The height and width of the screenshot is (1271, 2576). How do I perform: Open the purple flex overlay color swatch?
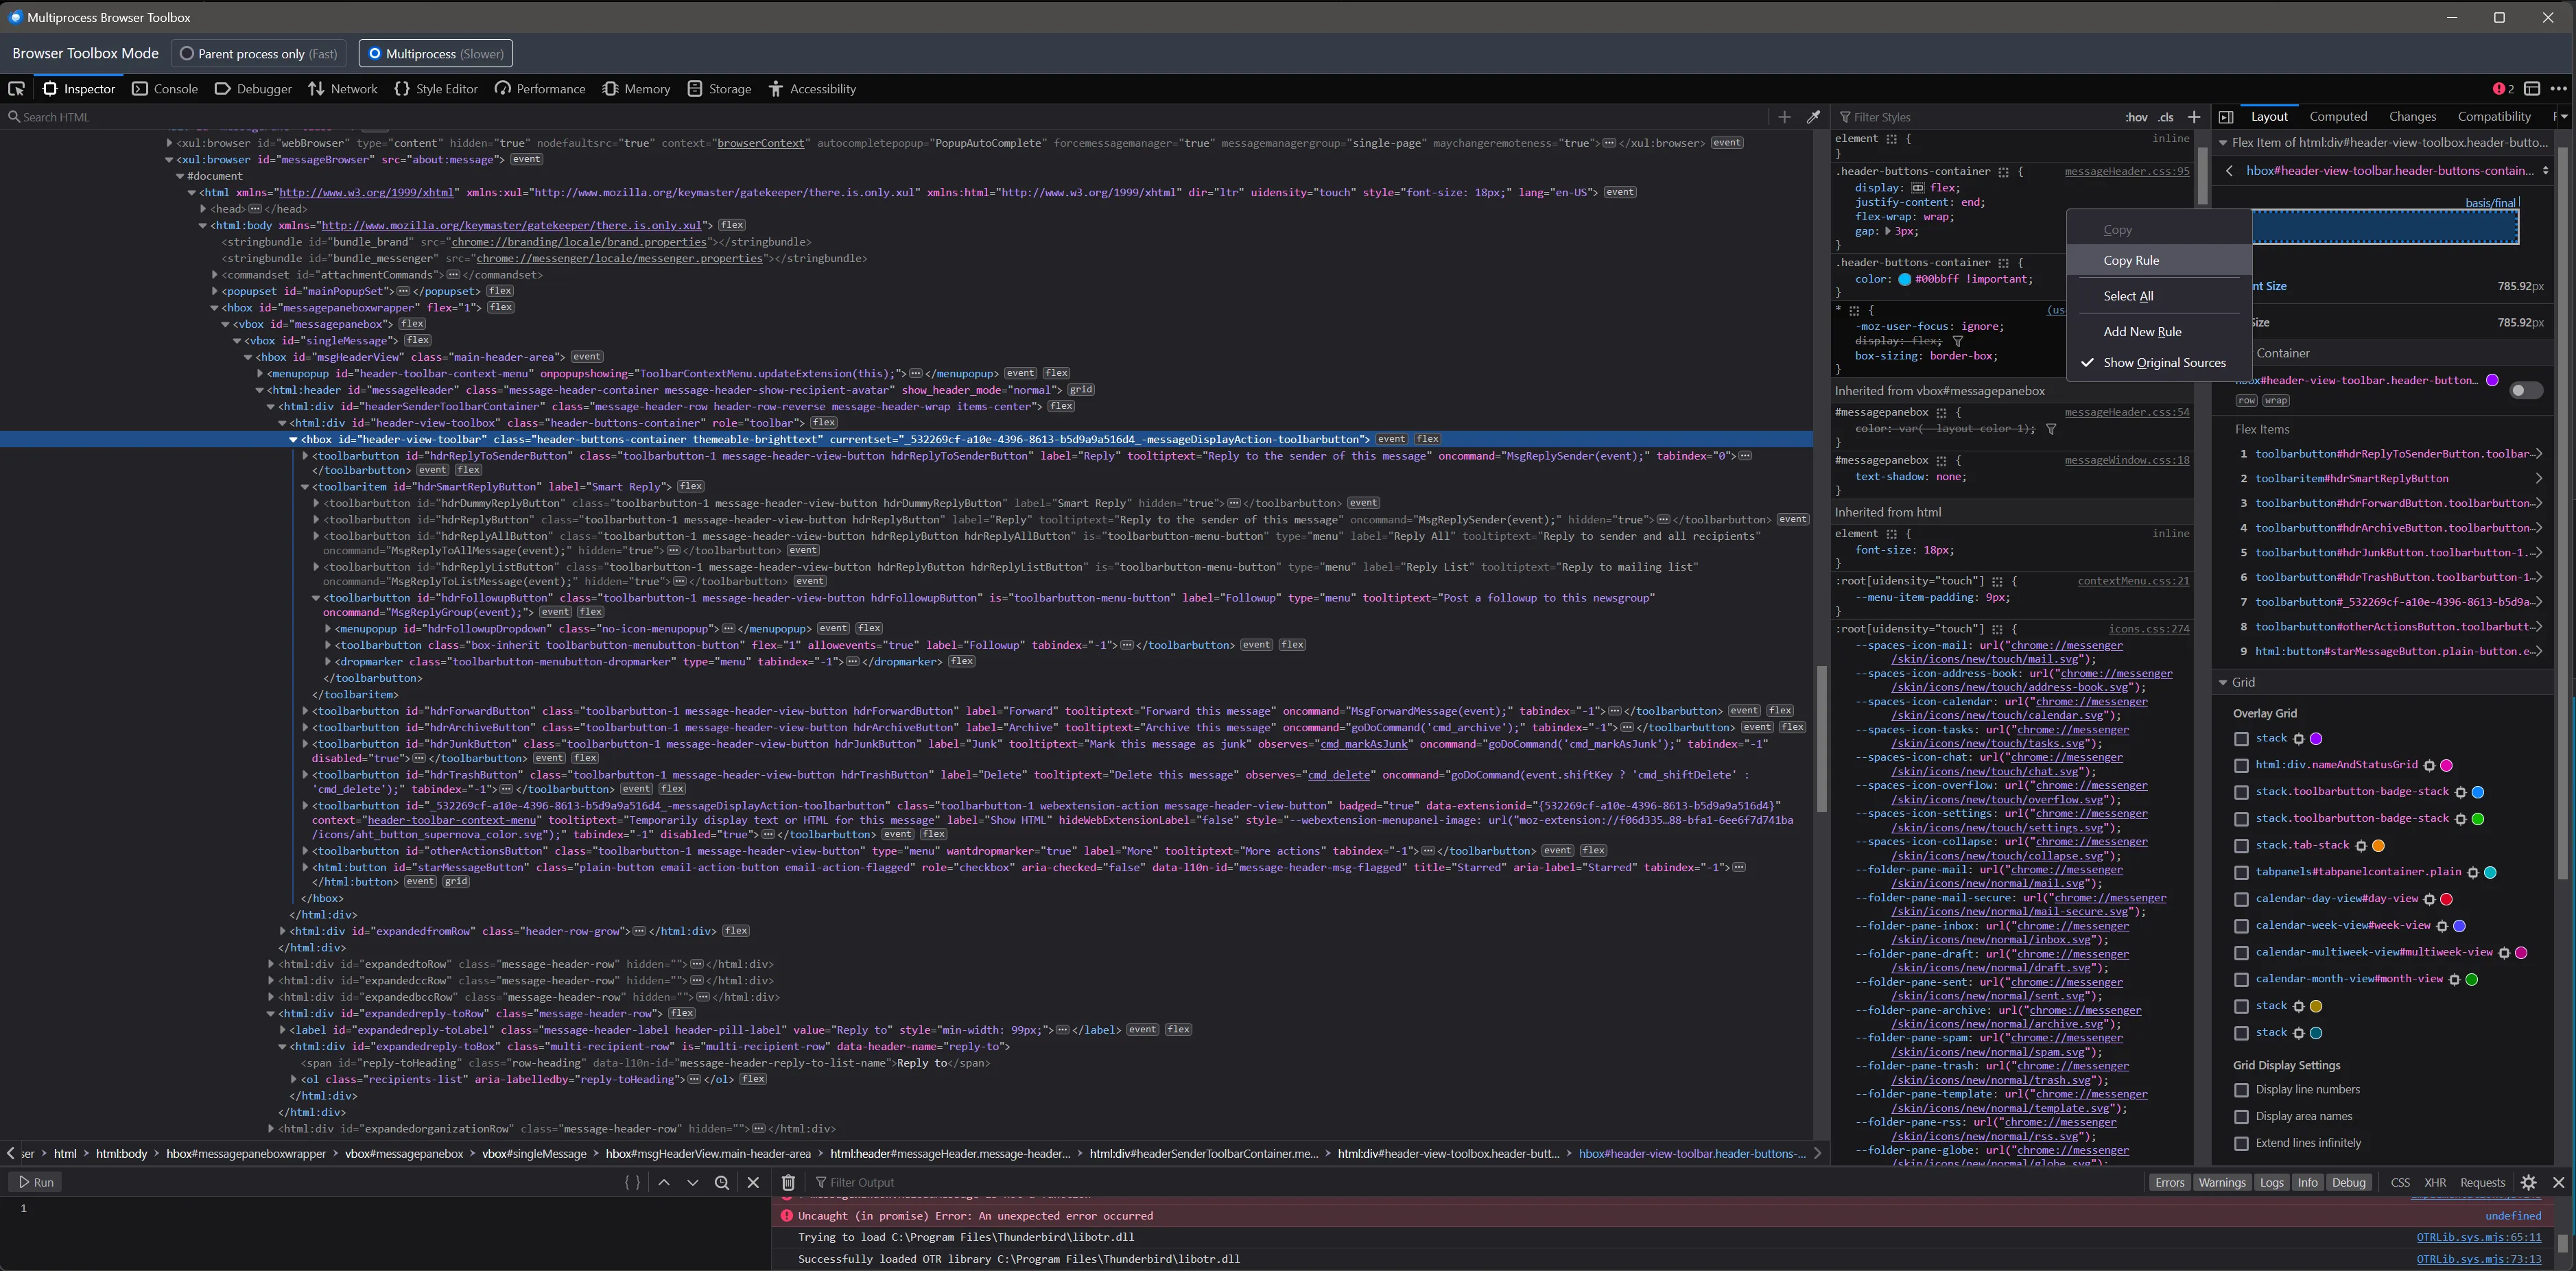[x=2492, y=380]
